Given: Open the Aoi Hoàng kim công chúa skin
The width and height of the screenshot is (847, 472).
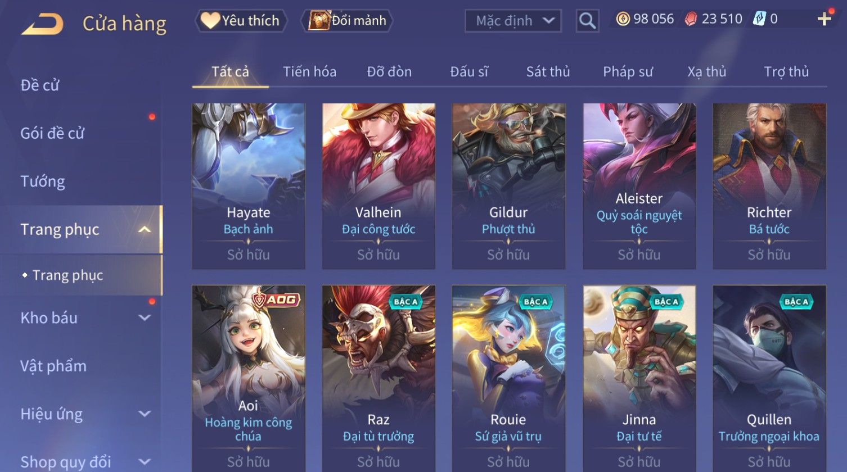Looking at the screenshot, I should click(x=249, y=378).
